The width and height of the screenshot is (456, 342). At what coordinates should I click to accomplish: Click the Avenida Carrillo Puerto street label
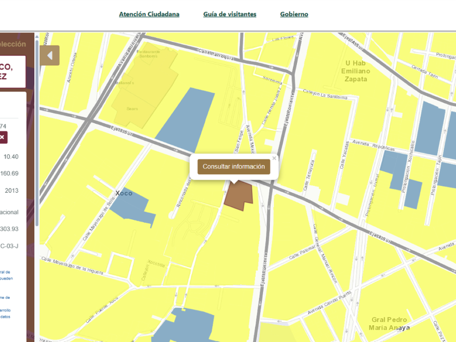click(x=330, y=302)
